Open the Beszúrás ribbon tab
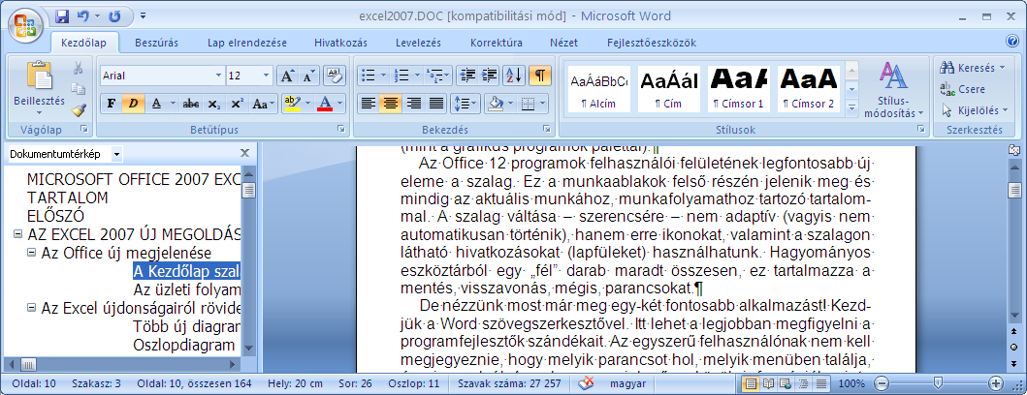This screenshot has width=1027, height=395. [156, 44]
